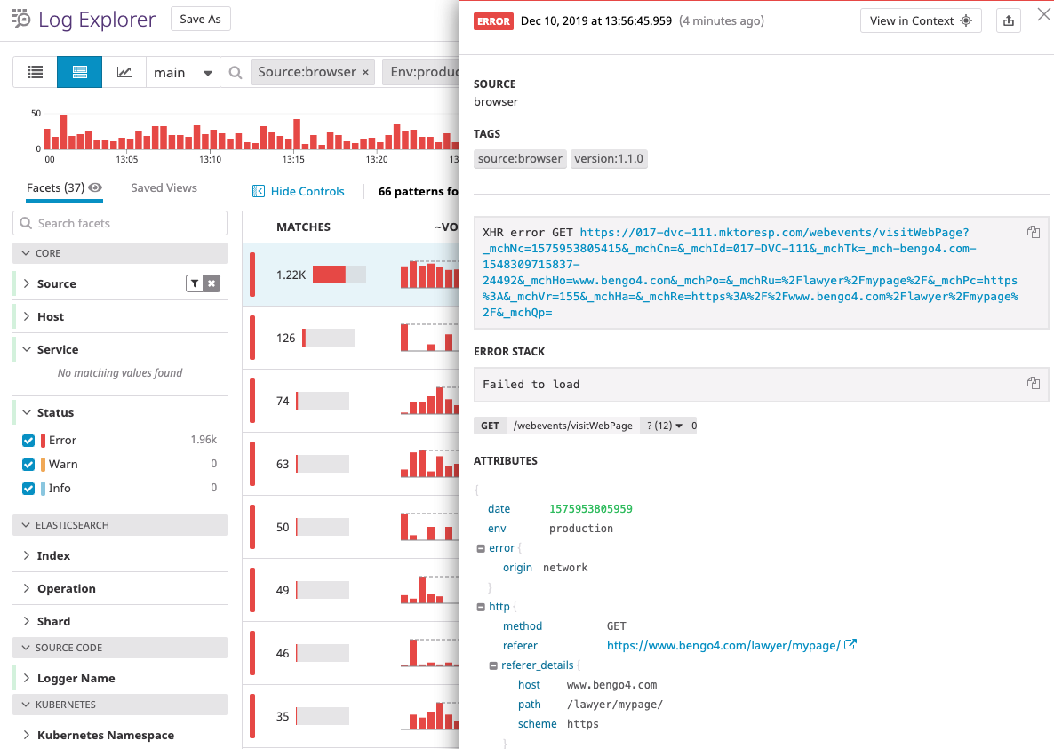
Task: Expand the Kubernetes Namespace facet
Action: click(26, 735)
